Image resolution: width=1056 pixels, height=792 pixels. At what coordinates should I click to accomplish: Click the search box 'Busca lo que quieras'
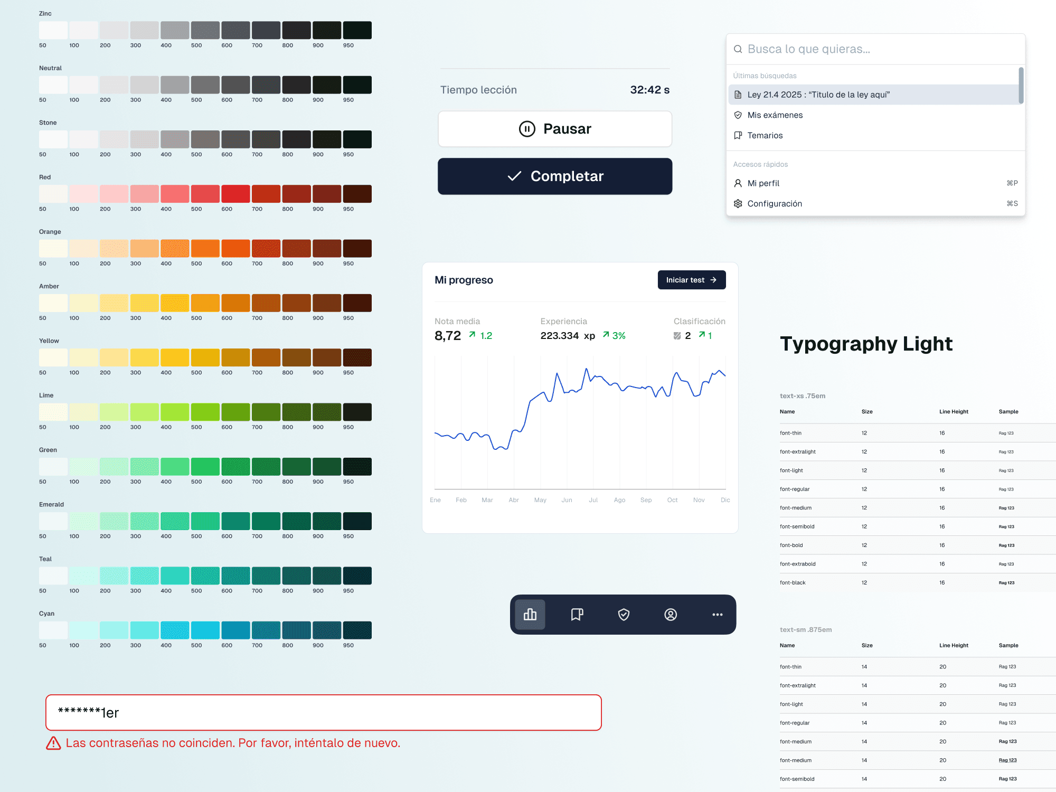pos(876,49)
